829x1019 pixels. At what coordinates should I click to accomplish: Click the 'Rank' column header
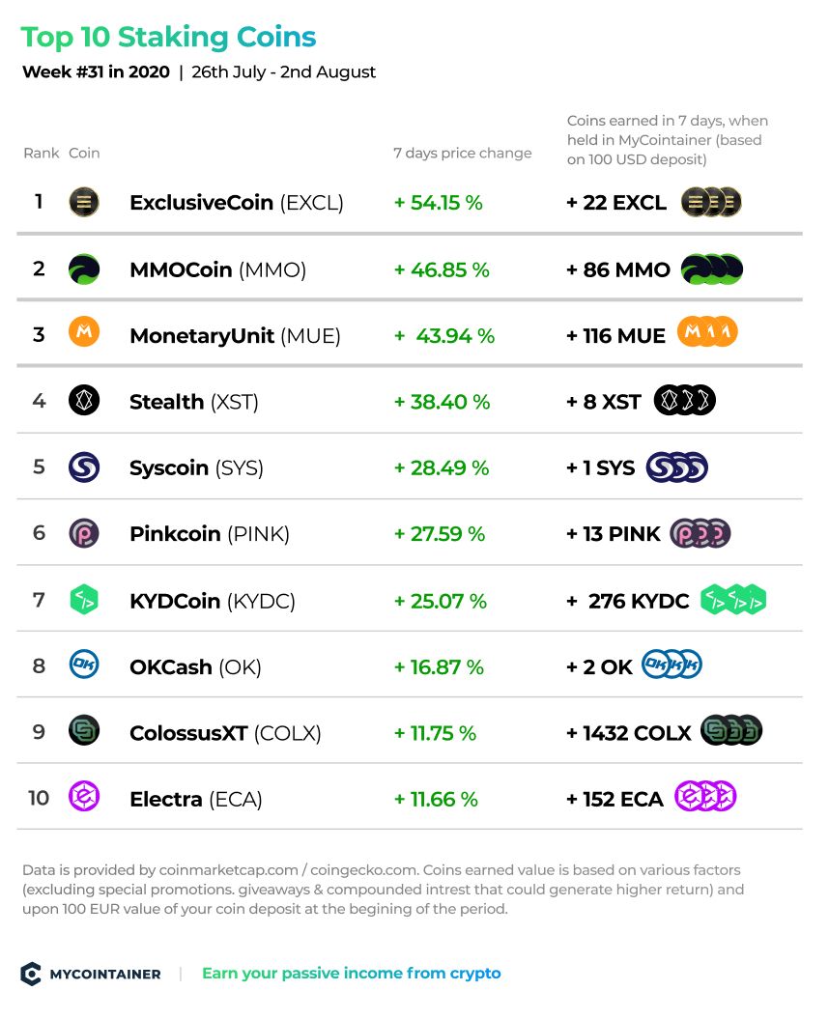point(41,153)
